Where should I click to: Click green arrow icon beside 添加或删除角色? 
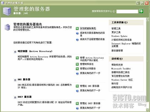[77, 28]
